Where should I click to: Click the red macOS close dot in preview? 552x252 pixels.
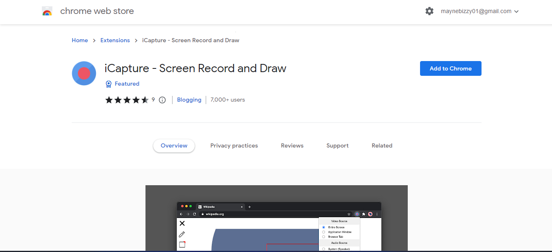182,206
